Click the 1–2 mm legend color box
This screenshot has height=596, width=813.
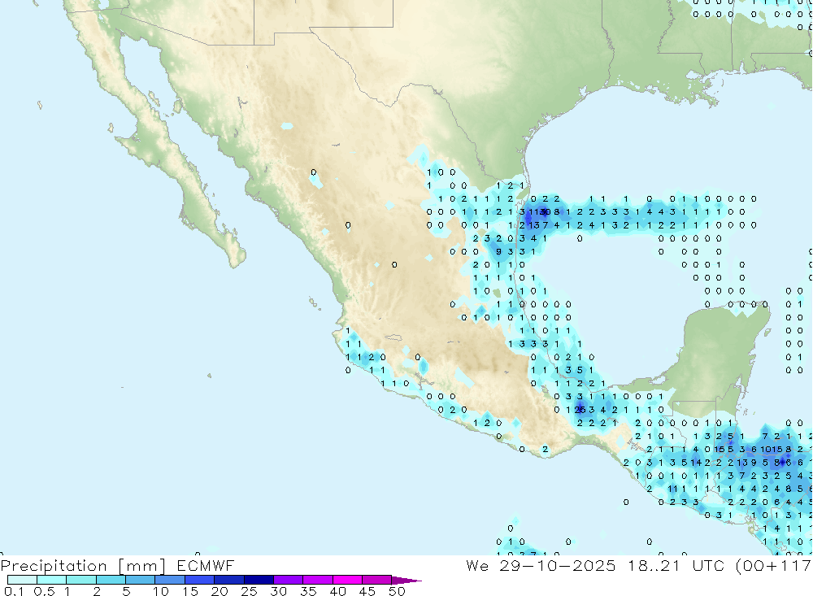pos(81,580)
